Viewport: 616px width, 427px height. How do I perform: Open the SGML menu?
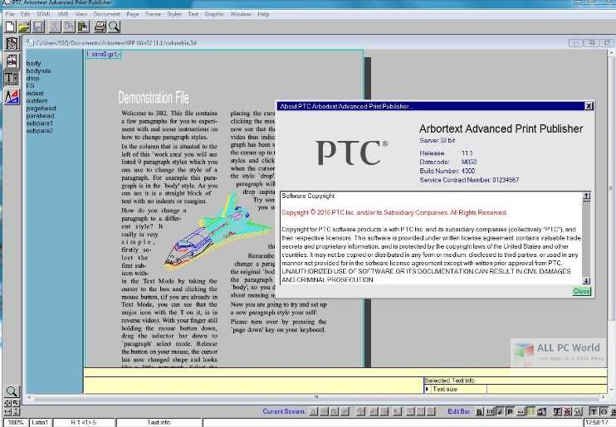tap(44, 14)
